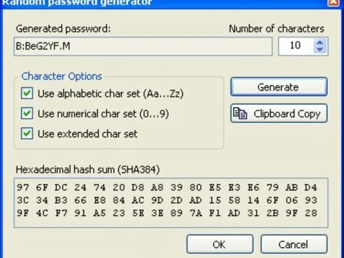
Task: Close the Random password generator dialog
Action: (332, 2)
